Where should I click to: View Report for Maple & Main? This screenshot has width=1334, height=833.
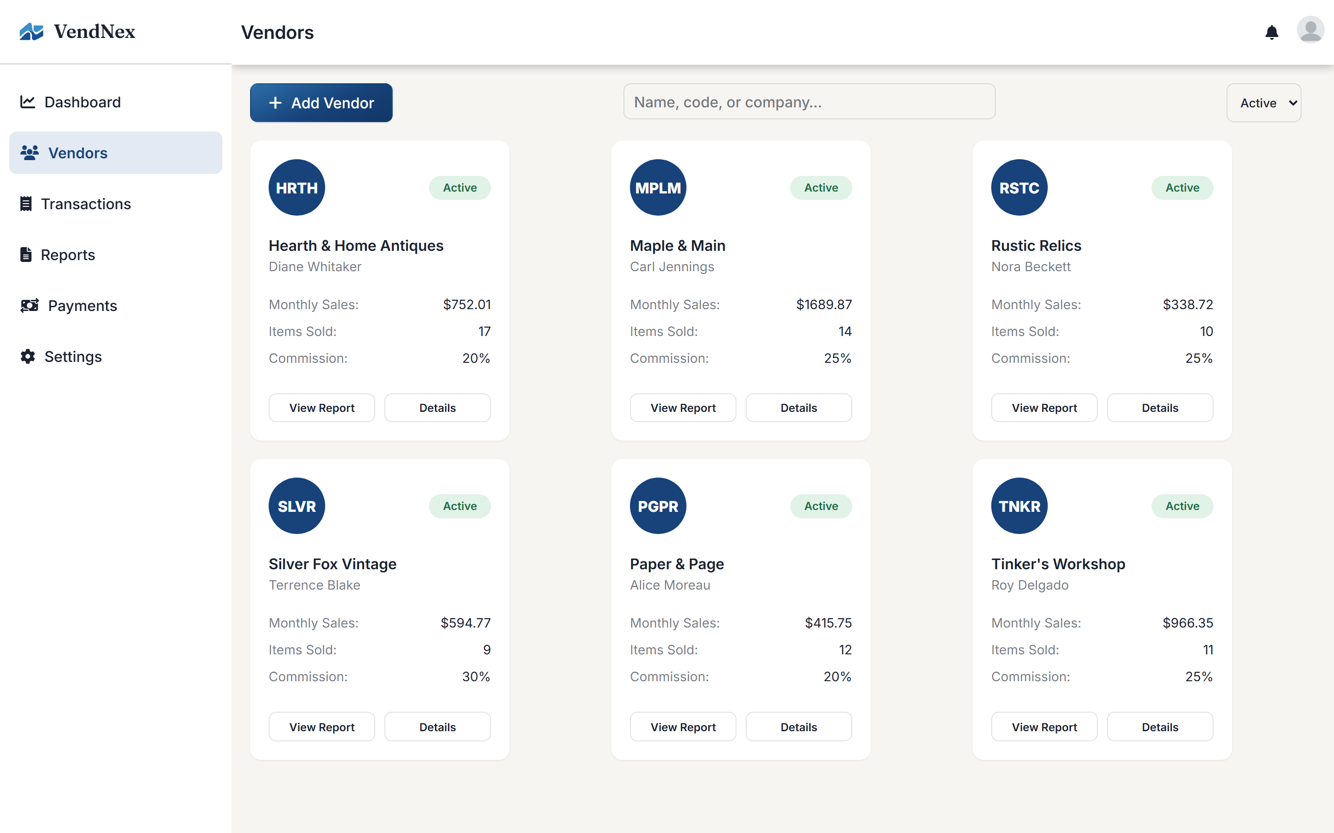click(x=683, y=408)
